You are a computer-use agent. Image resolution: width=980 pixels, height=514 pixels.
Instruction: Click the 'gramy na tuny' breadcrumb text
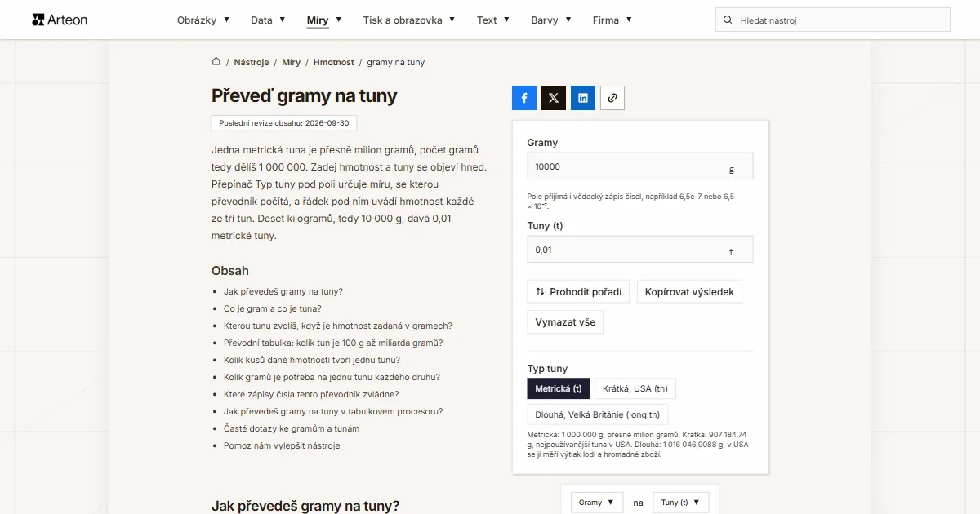pyautogui.click(x=396, y=62)
